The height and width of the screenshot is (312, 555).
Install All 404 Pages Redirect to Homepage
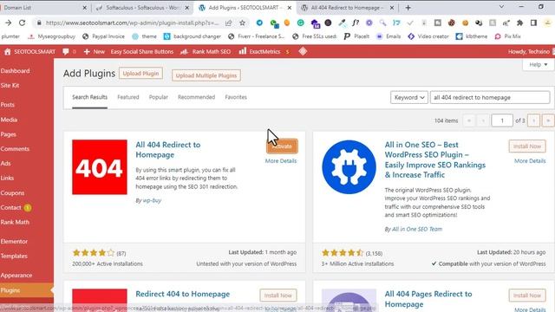tap(527, 296)
